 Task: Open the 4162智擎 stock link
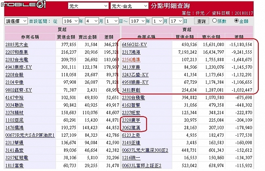(x=131, y=105)
